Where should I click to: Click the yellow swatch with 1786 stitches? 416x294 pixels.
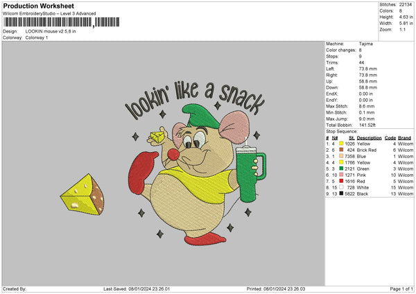click(x=341, y=162)
